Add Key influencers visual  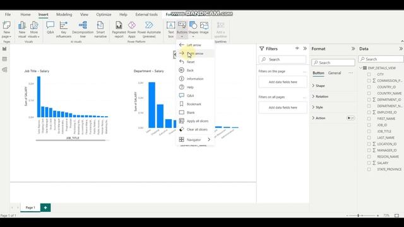click(x=63, y=30)
